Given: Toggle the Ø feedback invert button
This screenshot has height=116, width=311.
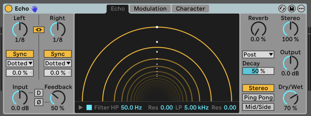Looking at the screenshot, I should pyautogui.click(x=39, y=102).
